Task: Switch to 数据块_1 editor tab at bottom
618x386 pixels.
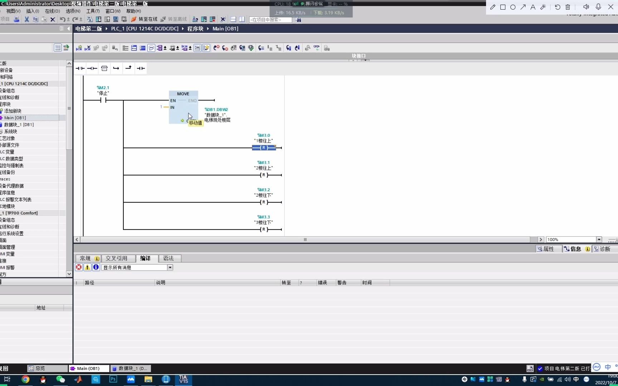Action: [130, 368]
